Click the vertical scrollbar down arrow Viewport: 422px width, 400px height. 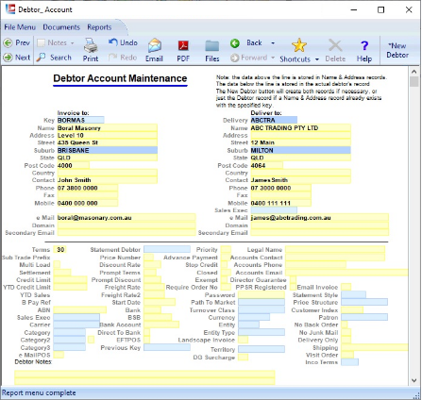coord(414,380)
